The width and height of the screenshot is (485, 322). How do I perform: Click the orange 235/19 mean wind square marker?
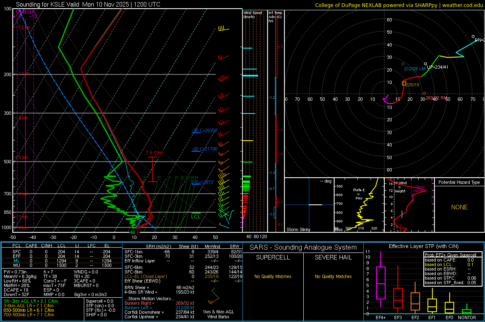[404, 83]
